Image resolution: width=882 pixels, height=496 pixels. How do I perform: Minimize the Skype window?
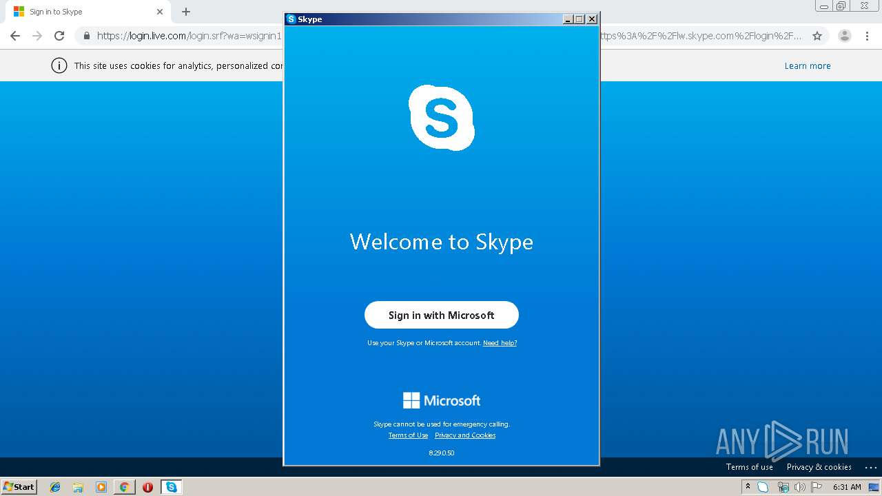pyautogui.click(x=568, y=19)
